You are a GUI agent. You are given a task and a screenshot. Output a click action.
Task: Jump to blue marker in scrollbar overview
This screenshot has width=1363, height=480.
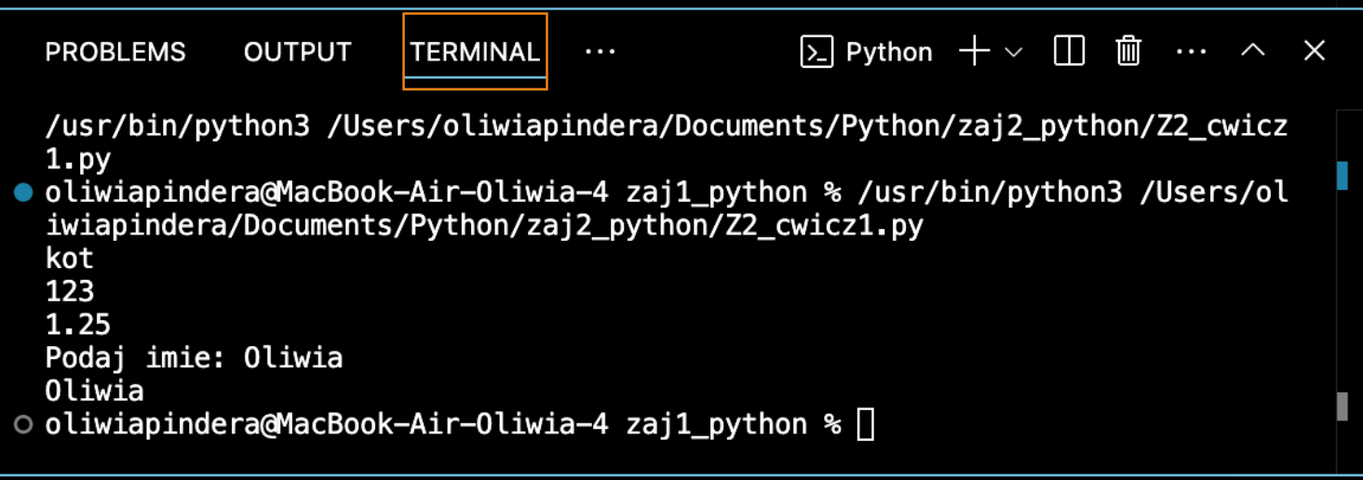point(1343,176)
